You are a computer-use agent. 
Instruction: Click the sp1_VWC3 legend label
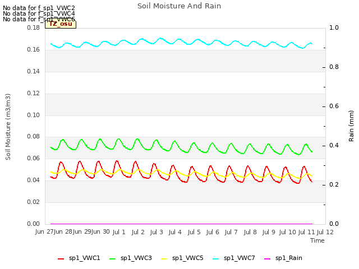(x=136, y=258)
